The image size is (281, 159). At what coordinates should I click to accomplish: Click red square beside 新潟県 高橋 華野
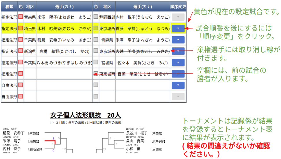21,51
